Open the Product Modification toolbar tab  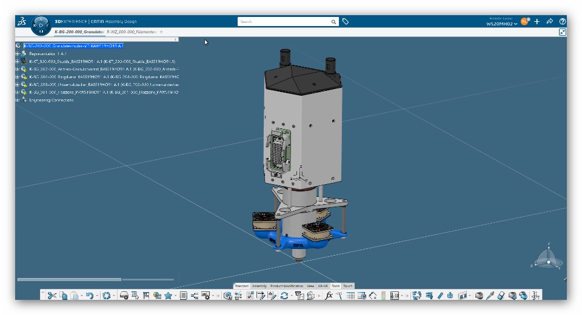286,286
